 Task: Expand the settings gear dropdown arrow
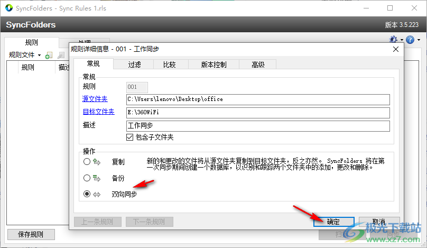click(402, 40)
